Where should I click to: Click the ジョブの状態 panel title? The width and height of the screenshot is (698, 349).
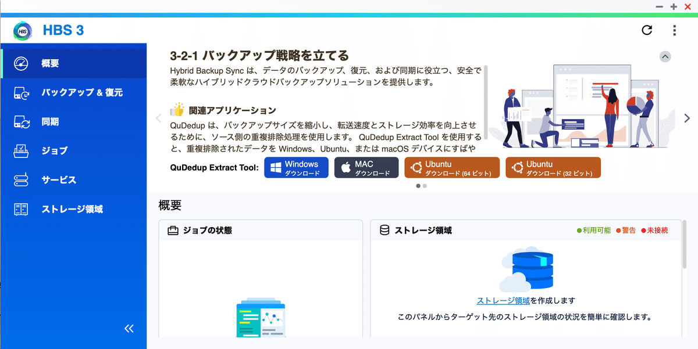click(208, 231)
